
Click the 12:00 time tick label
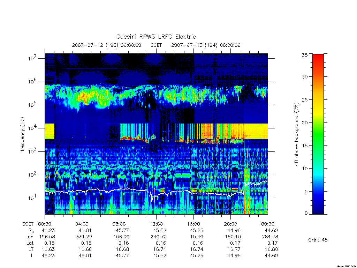click(156, 224)
